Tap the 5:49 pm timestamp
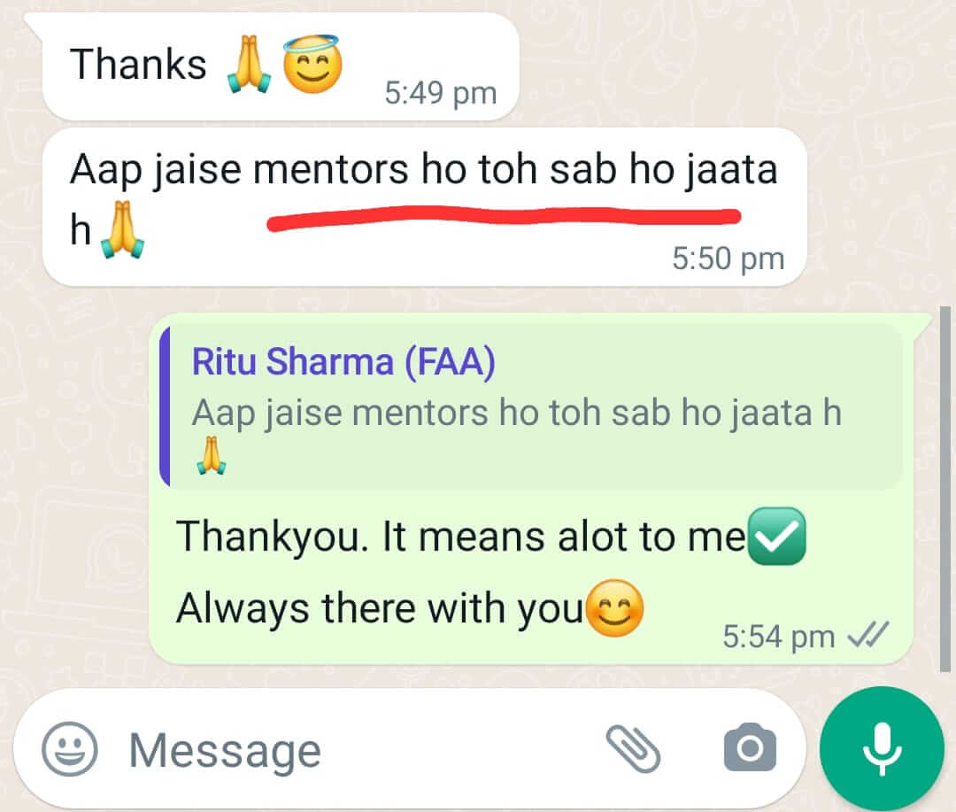 440,93
